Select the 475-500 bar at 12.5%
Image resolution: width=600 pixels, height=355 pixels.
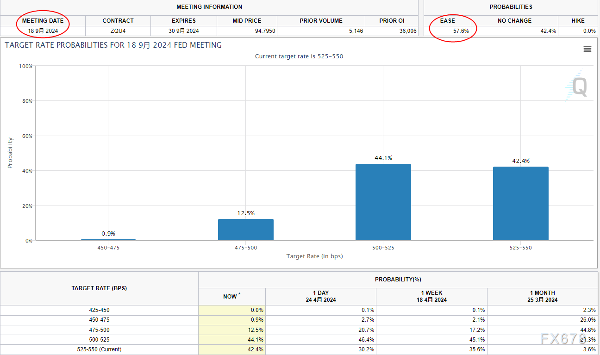click(x=245, y=230)
